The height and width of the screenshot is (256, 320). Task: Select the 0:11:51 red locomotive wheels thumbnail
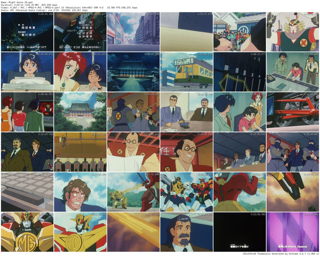293,112
